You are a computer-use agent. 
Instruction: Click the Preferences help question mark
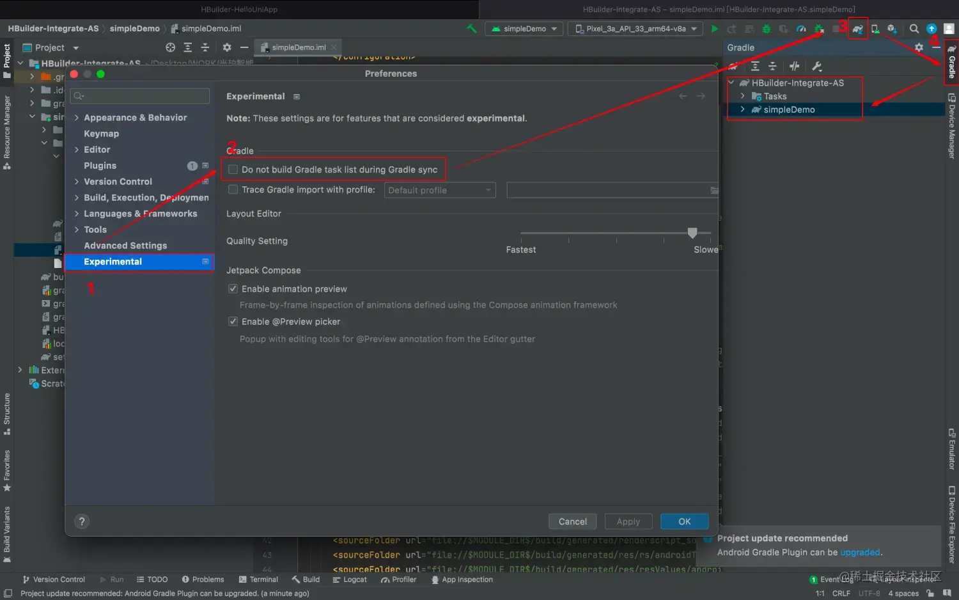pos(82,521)
